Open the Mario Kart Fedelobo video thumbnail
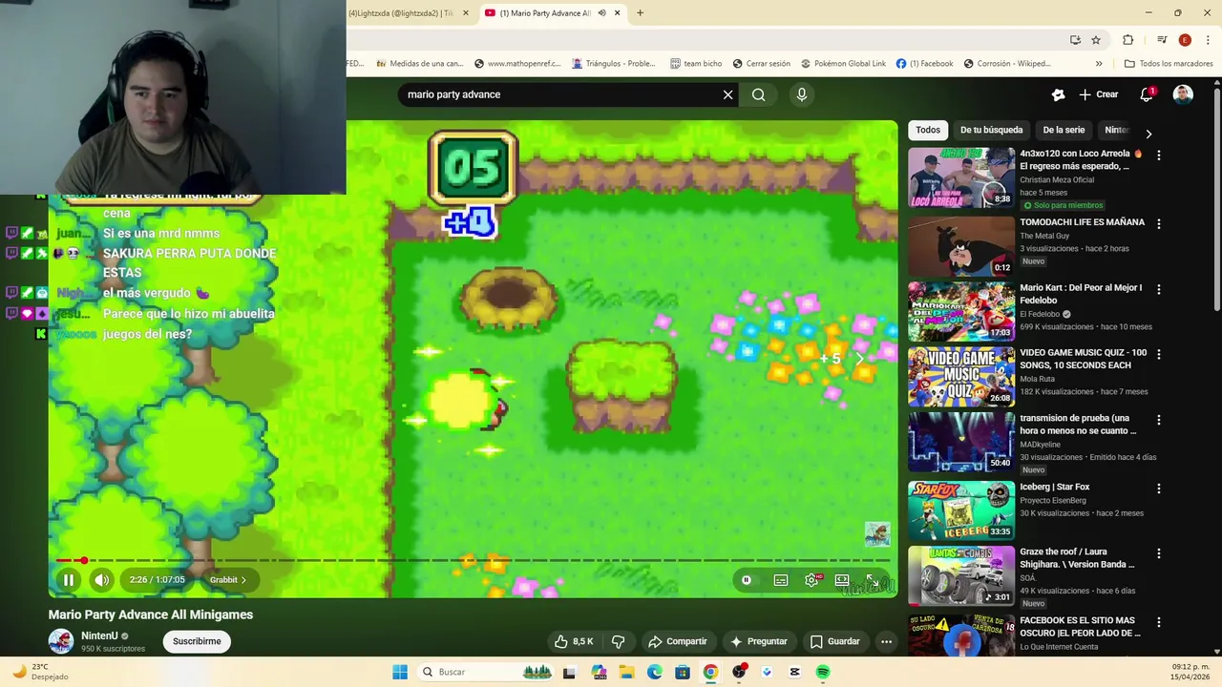 point(961,311)
